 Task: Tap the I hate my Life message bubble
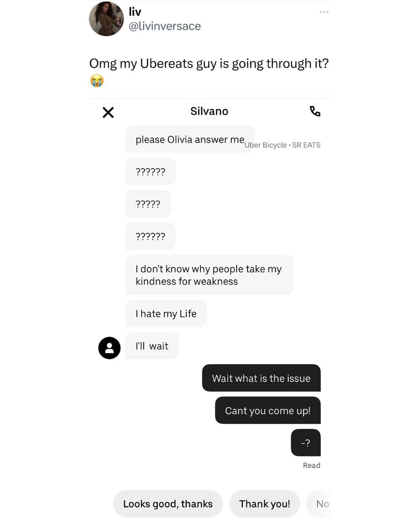click(166, 313)
